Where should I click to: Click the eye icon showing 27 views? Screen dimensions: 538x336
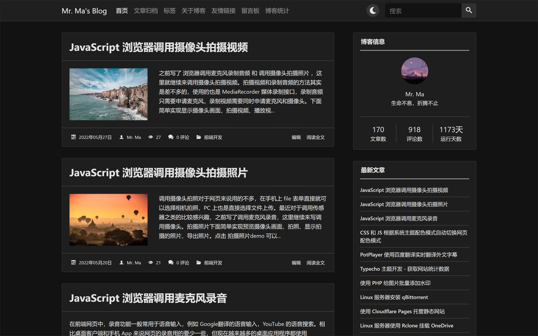[x=150, y=137]
